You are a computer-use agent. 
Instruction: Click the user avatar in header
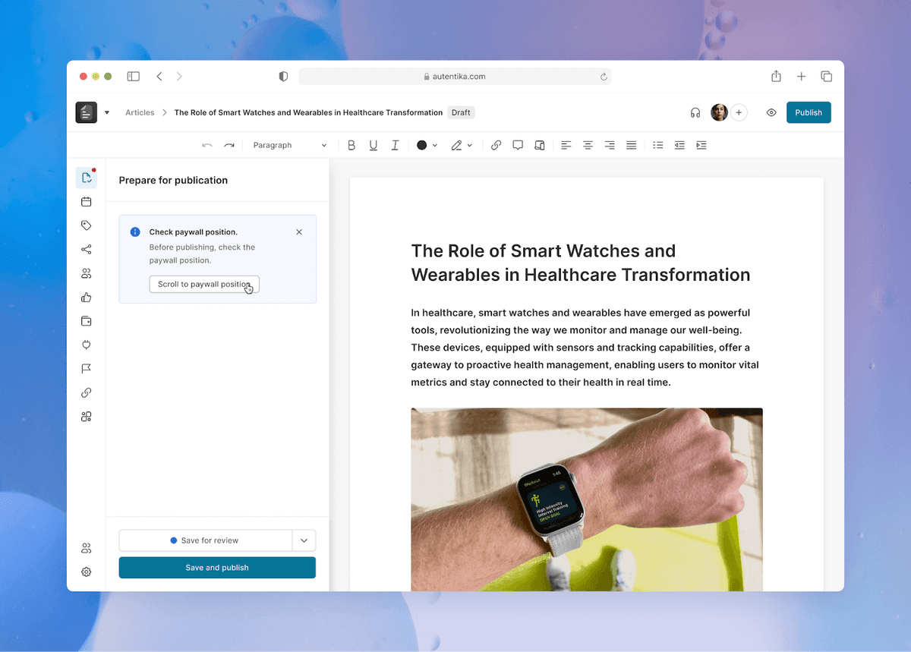[719, 112]
